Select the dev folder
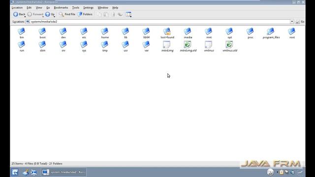Image resolution: width=315 pixels, height=177 pixels. pyautogui.click(x=63, y=33)
